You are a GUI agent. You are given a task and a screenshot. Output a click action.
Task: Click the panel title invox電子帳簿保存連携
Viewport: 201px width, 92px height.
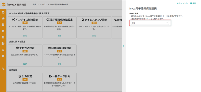[x=143, y=9]
